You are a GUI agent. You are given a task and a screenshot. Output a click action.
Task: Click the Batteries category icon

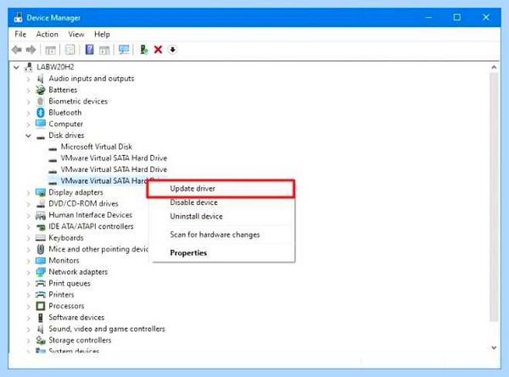[40, 90]
